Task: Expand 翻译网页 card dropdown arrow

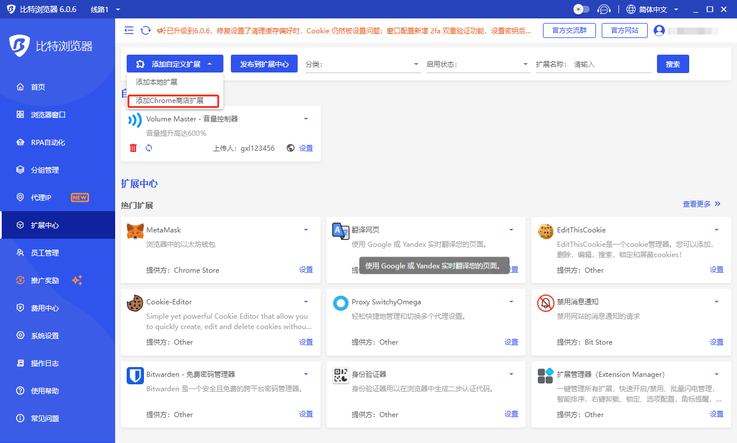Action: [x=511, y=230]
